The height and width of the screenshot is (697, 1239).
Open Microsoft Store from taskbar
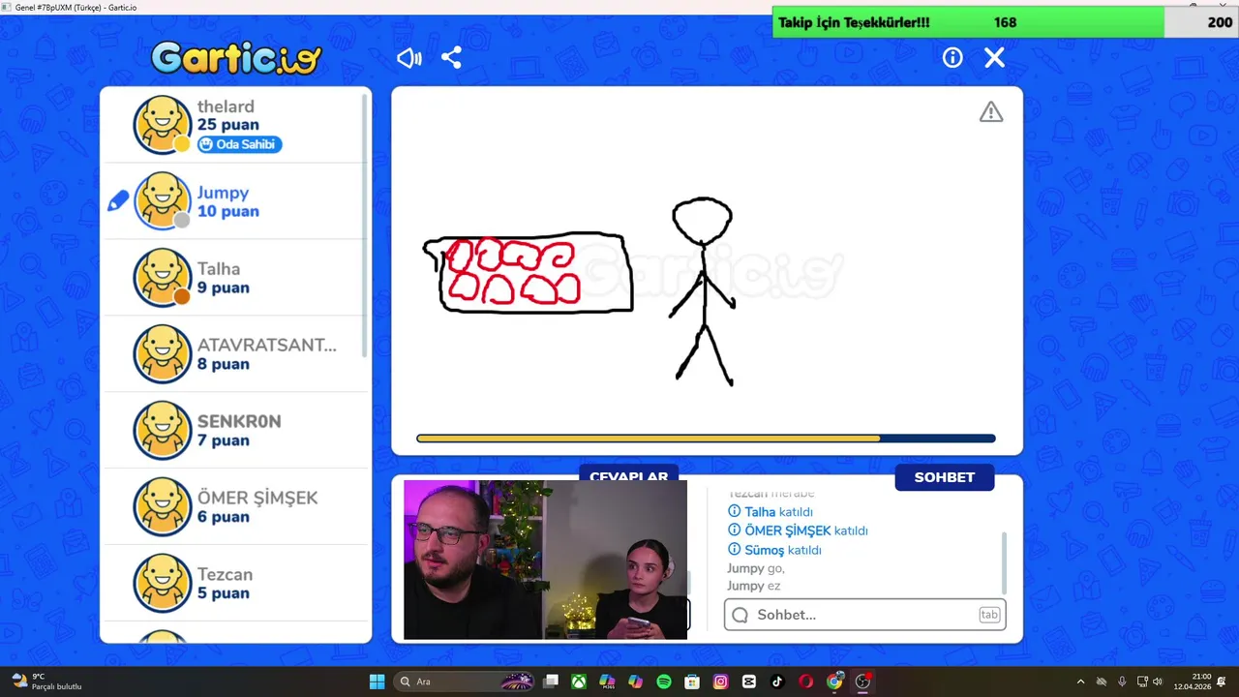coord(692,682)
